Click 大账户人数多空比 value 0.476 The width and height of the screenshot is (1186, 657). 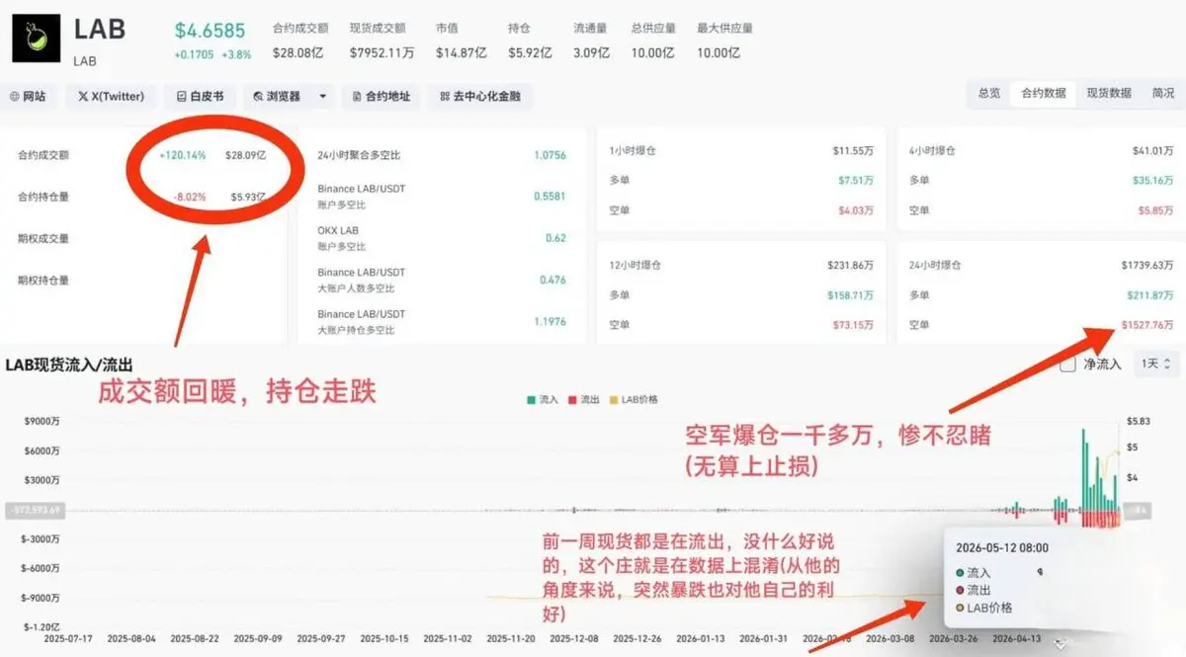click(x=552, y=280)
